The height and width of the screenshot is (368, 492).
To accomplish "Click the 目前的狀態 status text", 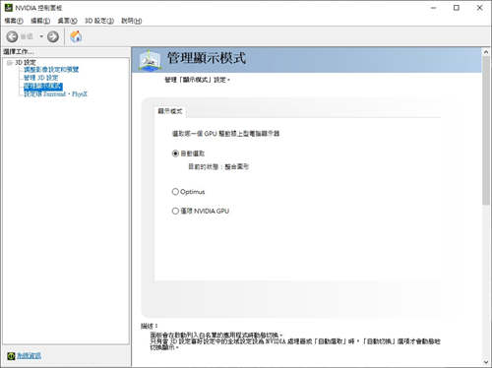I will 218,167.
